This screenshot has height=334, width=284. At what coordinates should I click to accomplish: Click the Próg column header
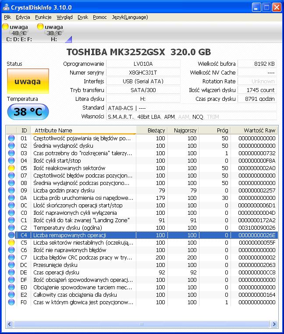pos(215,130)
